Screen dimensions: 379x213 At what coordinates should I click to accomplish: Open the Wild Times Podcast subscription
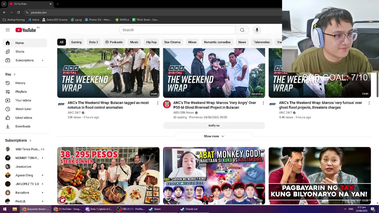25,149
